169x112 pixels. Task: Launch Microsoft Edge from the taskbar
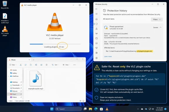pyautogui.click(x=96, y=109)
